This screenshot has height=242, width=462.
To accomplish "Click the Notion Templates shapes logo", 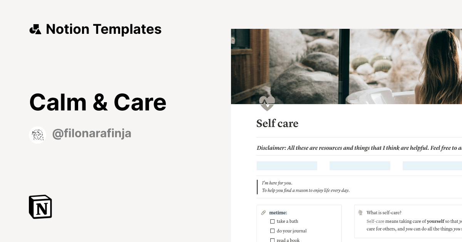I will 35,29.
